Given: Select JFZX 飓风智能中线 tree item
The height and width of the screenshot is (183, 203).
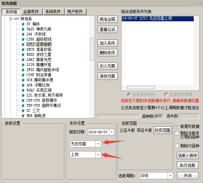Looking at the screenshot, I should tap(43, 70).
